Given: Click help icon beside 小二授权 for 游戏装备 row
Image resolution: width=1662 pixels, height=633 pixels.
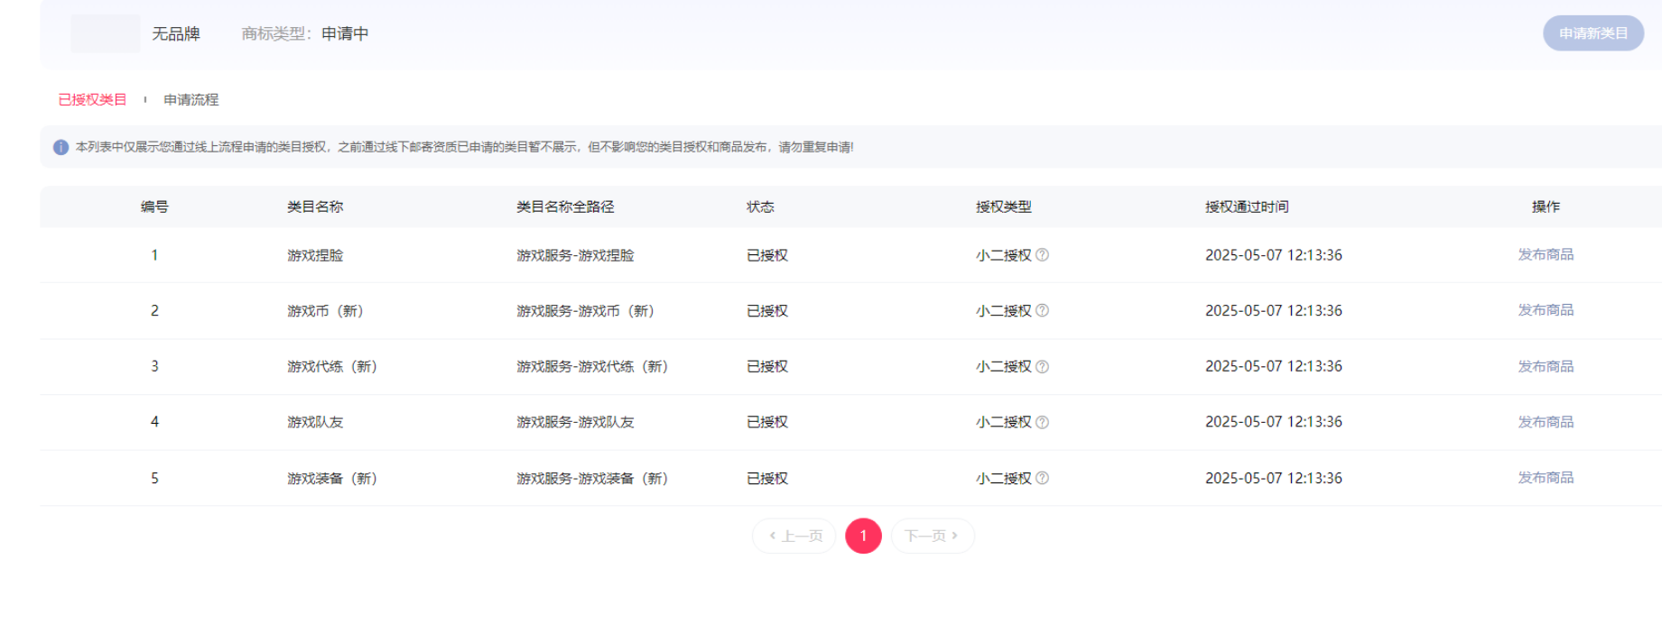Looking at the screenshot, I should pos(1042,478).
